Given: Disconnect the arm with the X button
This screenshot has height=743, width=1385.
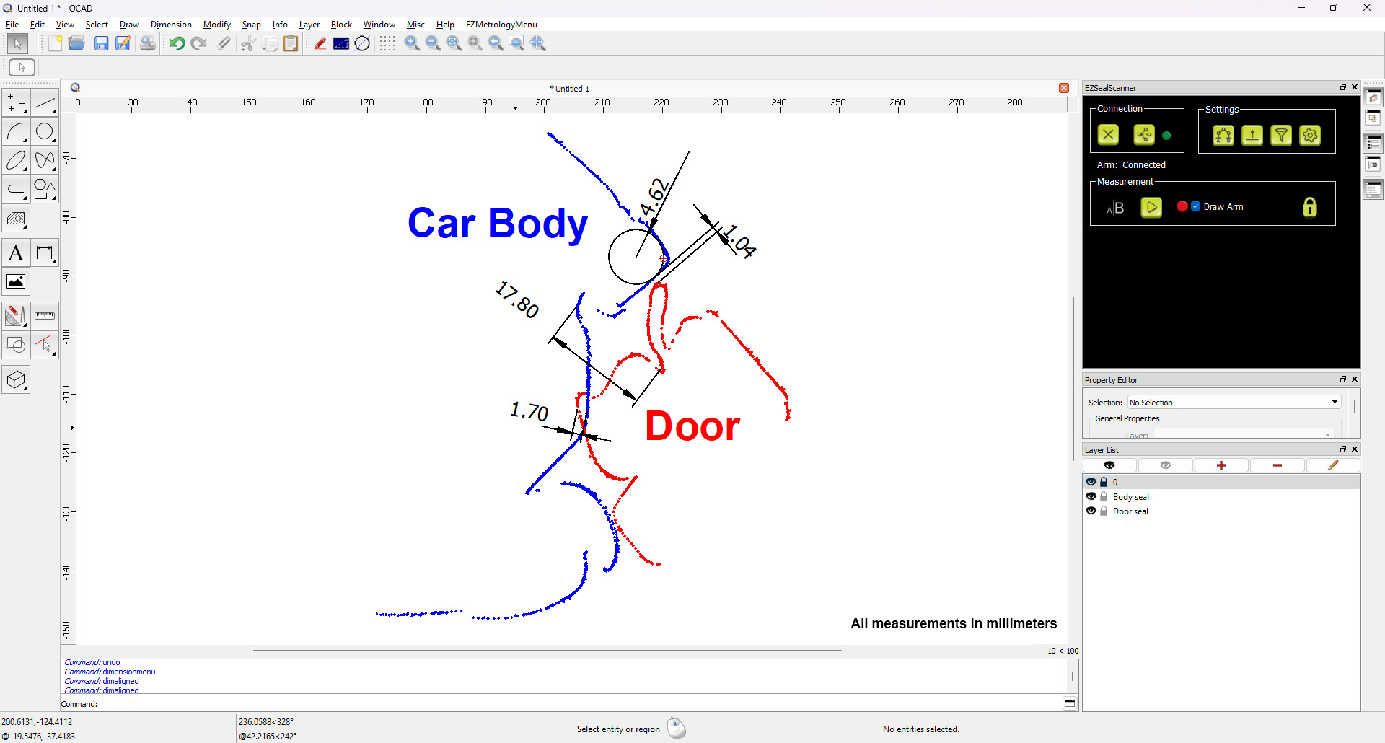Looking at the screenshot, I should [1109, 134].
